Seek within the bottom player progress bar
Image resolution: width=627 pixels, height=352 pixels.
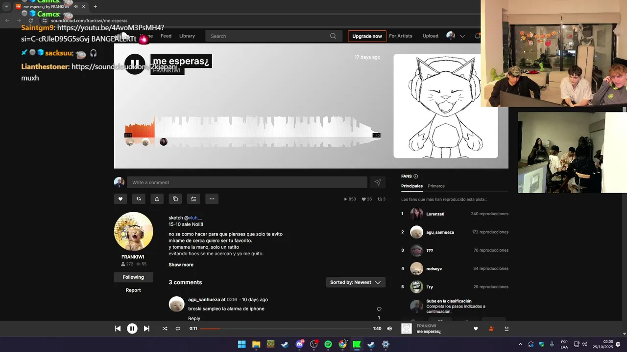pos(285,329)
